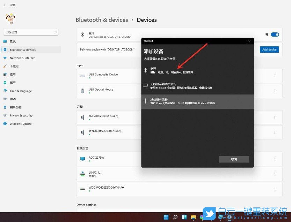Open more options for USB Composite Device

(x=275, y=76)
